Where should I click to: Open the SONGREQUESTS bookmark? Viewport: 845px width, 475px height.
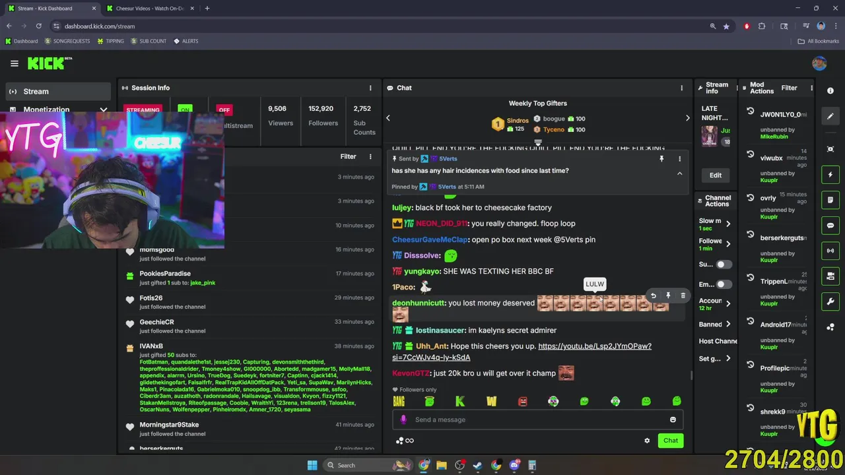pyautogui.click(x=67, y=41)
